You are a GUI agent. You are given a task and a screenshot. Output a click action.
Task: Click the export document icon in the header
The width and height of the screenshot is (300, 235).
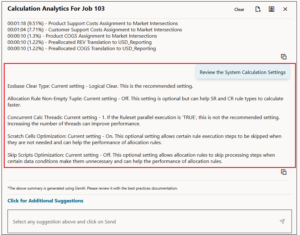click(258, 9)
